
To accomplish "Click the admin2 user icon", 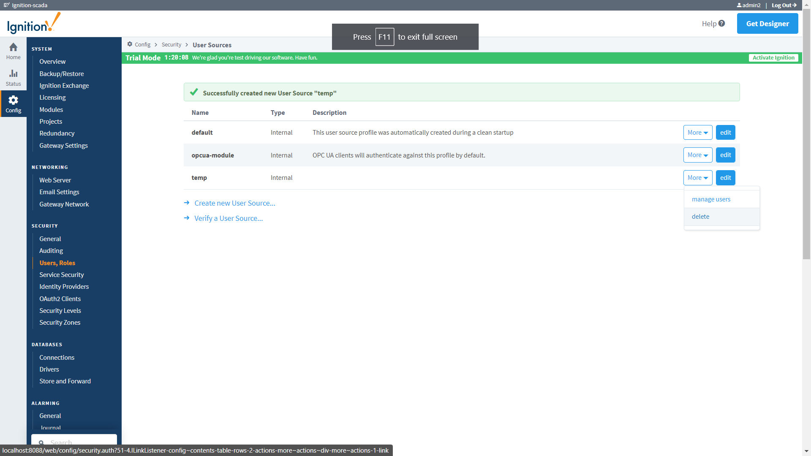I will (739, 5).
